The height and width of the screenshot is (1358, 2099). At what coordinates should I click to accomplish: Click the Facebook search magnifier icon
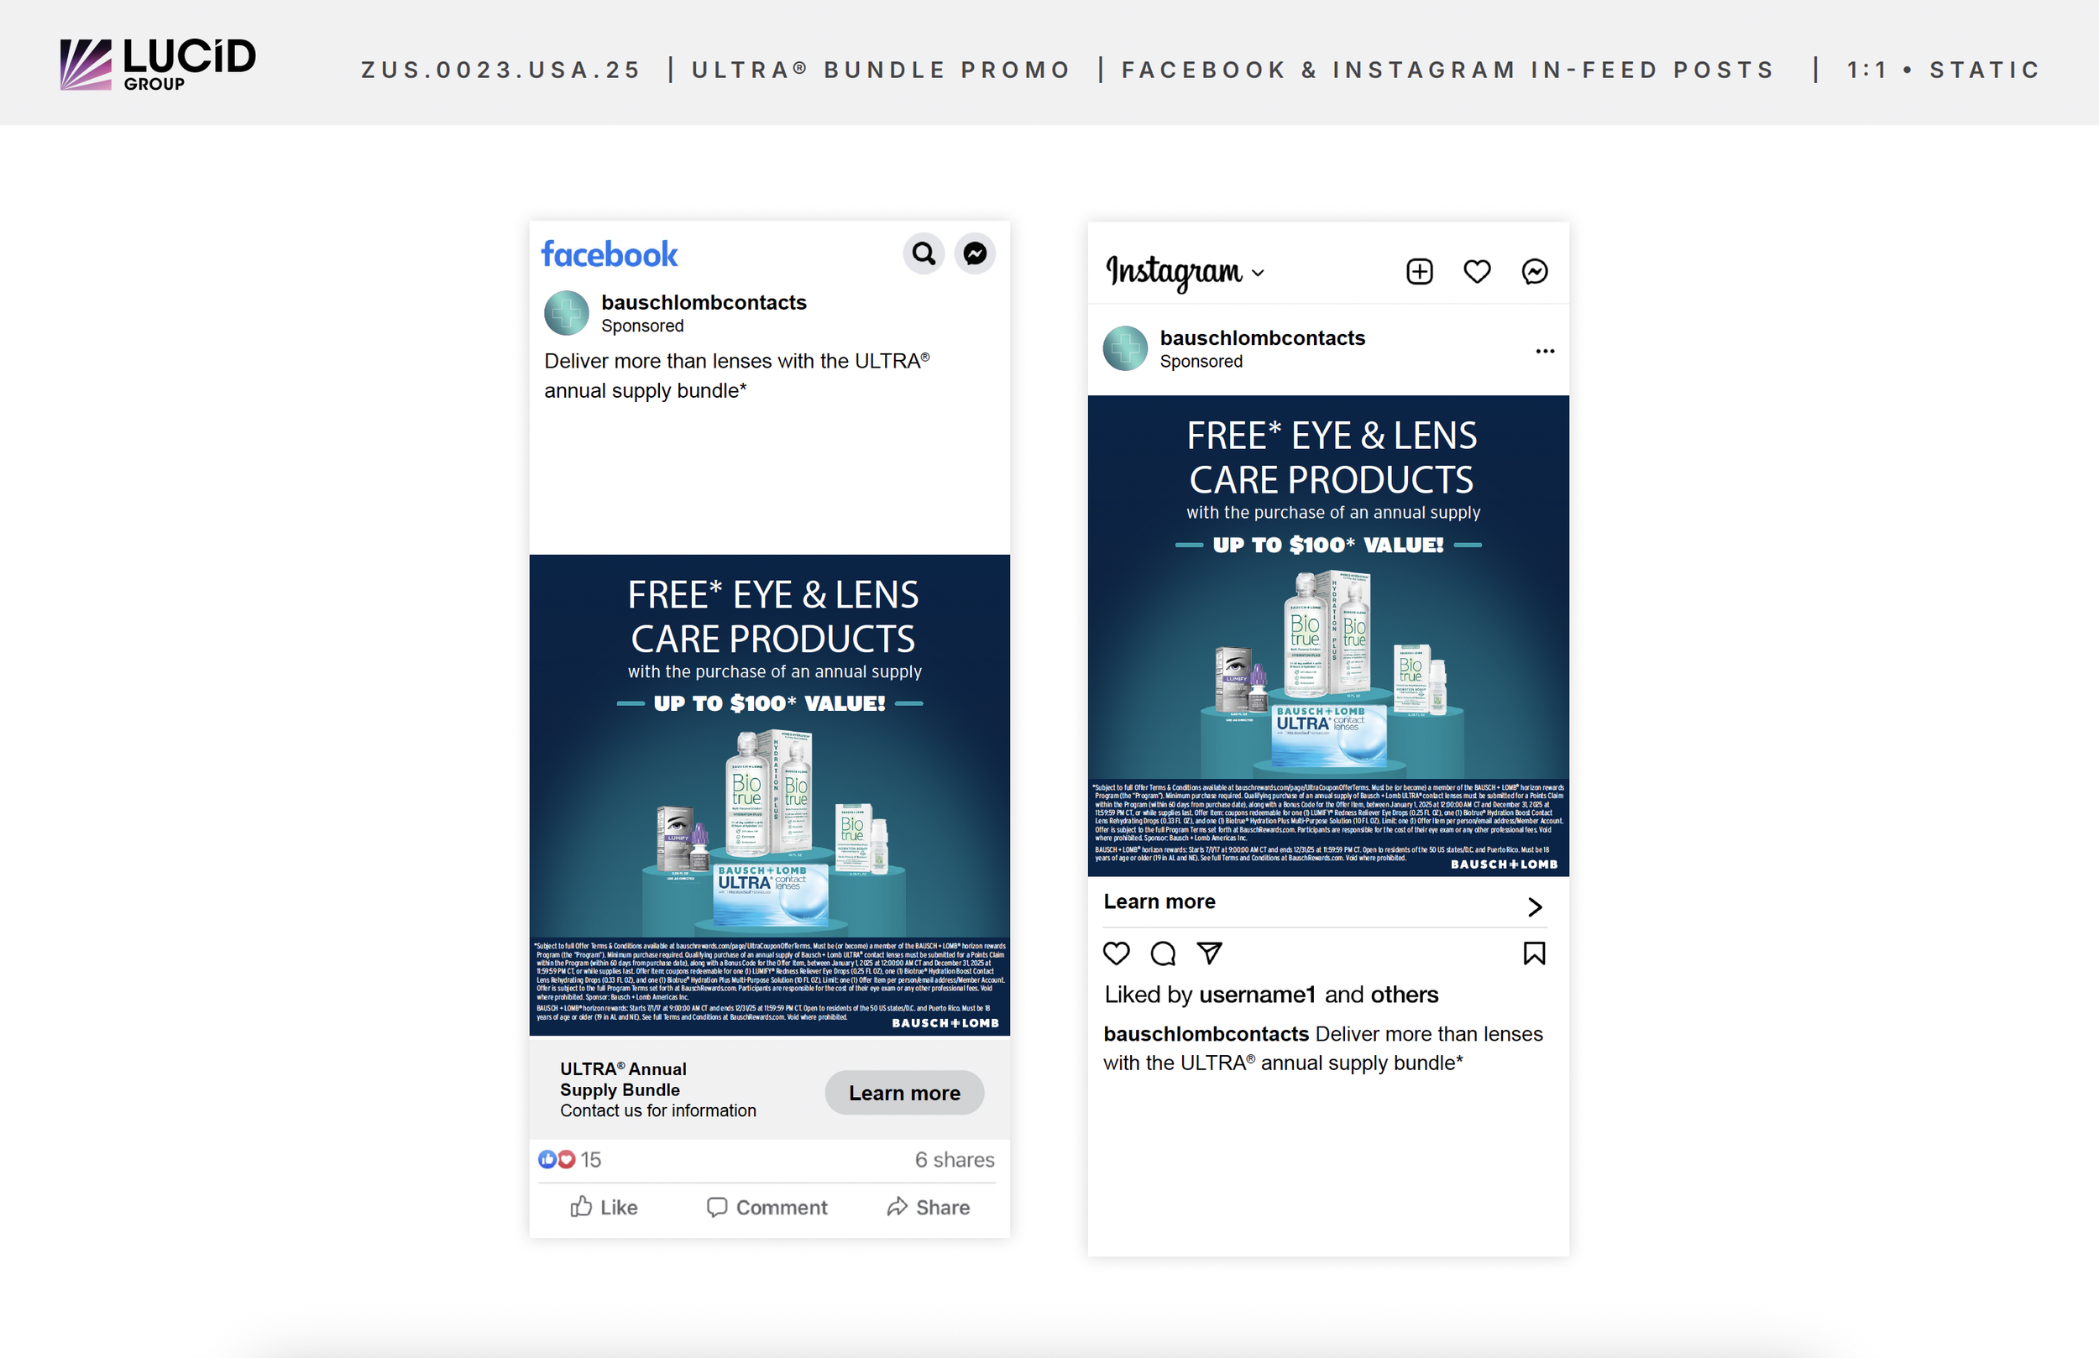924,254
